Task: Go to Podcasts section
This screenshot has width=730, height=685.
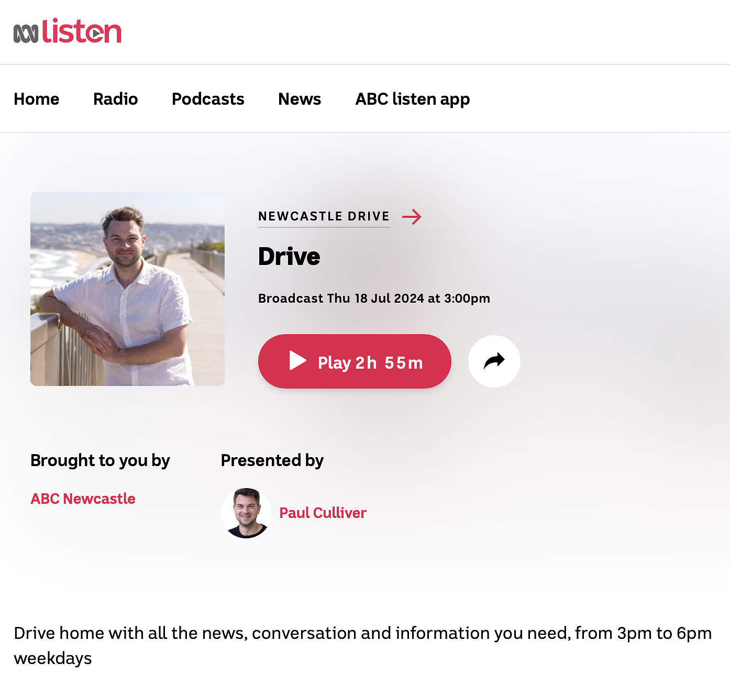Action: point(208,99)
